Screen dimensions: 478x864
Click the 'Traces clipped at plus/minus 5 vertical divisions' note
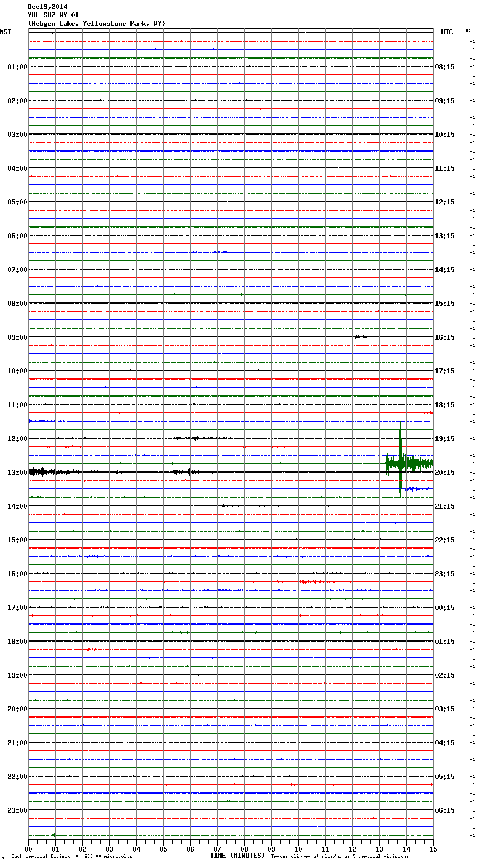click(x=340, y=857)
